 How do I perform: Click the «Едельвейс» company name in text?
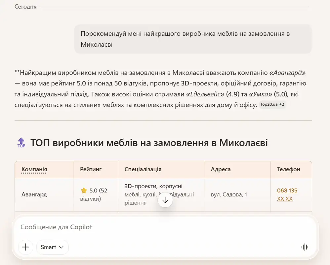click(x=205, y=94)
